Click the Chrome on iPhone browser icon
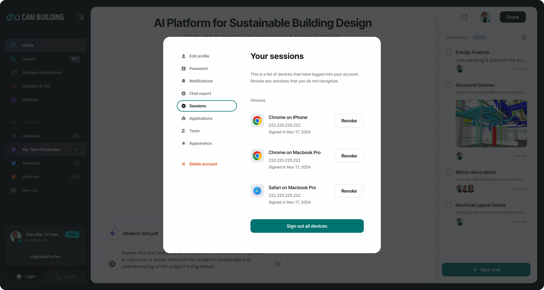Viewport: 544px width, 290px height. pos(257,121)
